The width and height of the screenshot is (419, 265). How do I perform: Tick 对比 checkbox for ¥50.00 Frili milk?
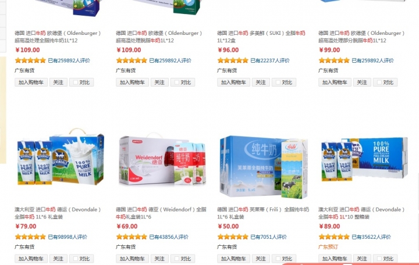click(278, 259)
